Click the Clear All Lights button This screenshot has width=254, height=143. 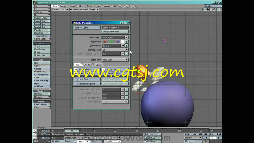[87, 28]
